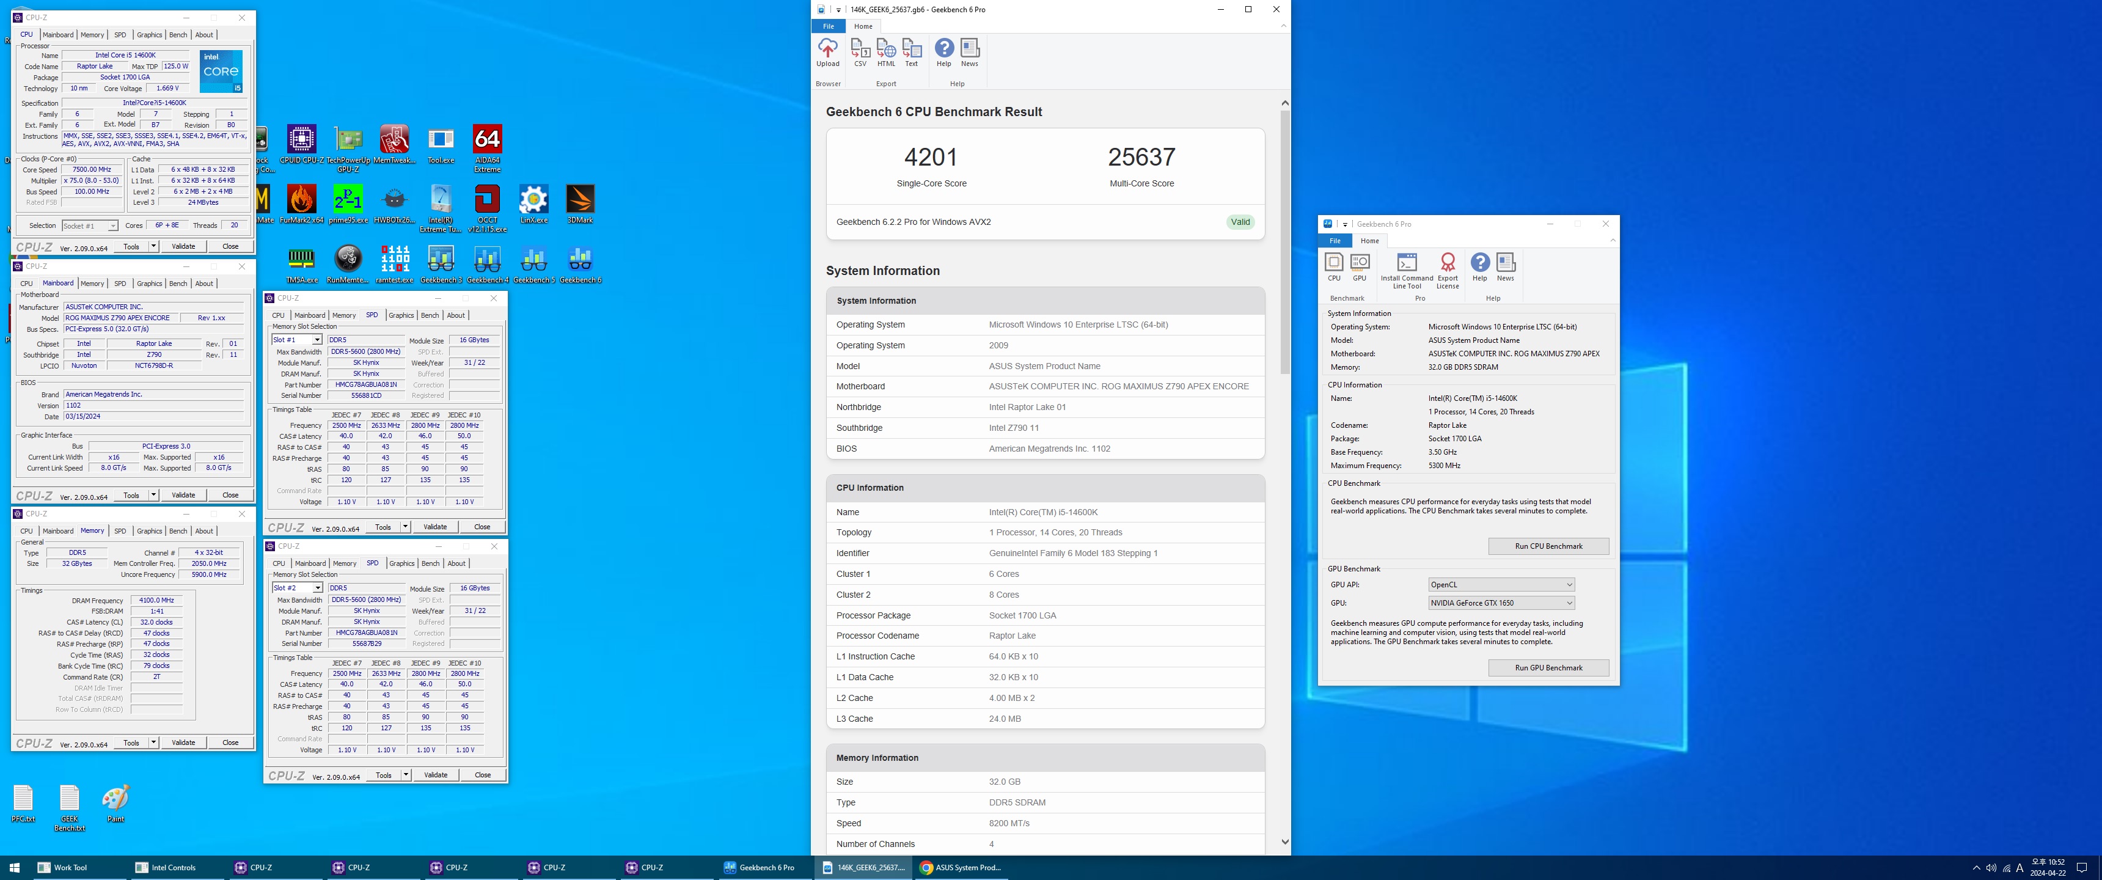Open the GPU dropdown showing GeForce GTX 1650
Viewport: 2102px width, 880px height.
click(x=1501, y=603)
